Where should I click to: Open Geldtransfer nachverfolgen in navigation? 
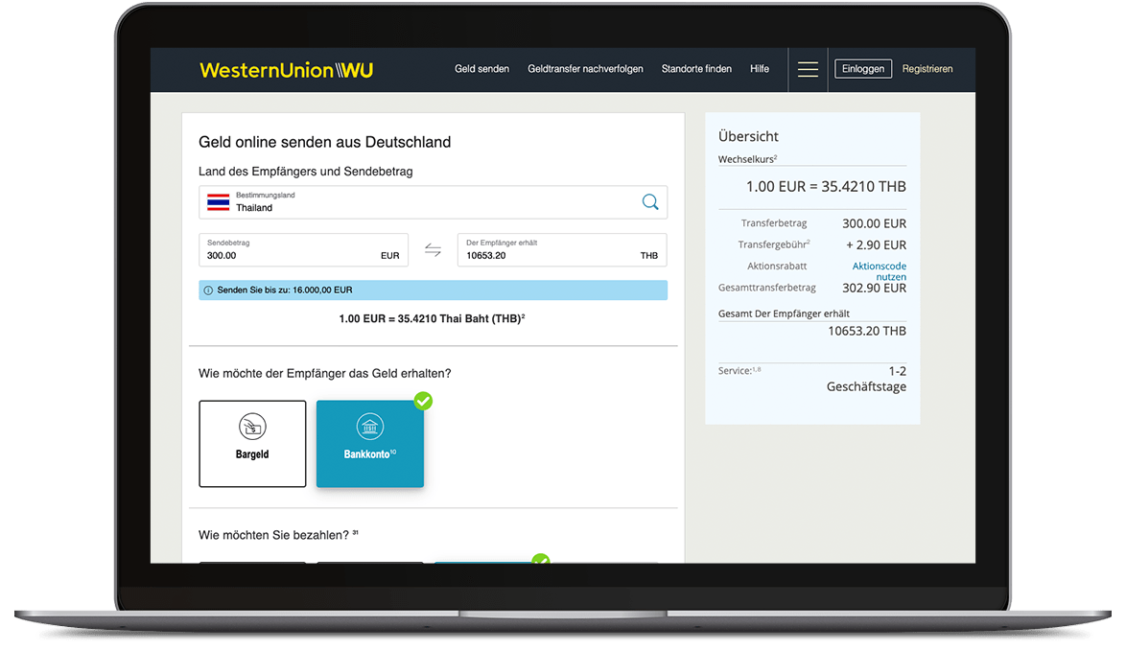click(585, 69)
